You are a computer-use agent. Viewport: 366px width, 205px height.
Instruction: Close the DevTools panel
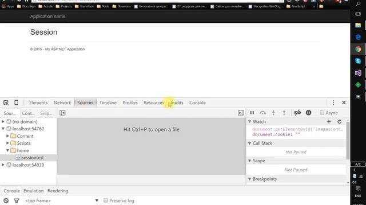tap(344, 102)
